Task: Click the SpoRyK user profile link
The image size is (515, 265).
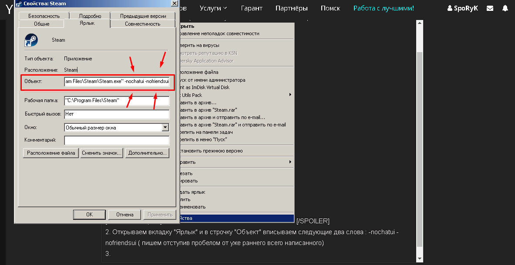Action: (x=462, y=9)
